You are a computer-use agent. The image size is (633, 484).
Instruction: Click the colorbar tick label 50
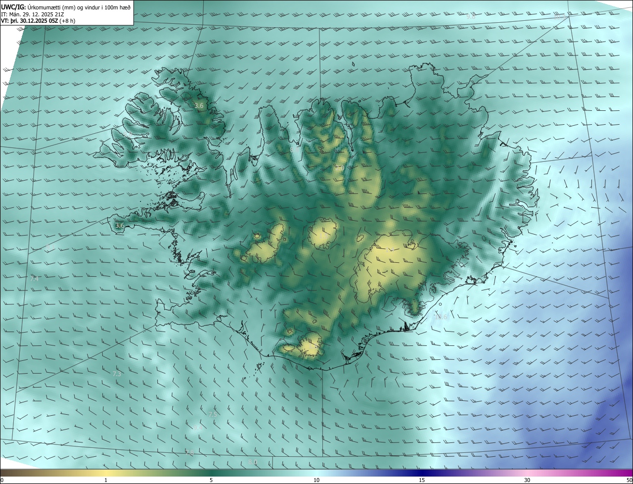click(629, 480)
